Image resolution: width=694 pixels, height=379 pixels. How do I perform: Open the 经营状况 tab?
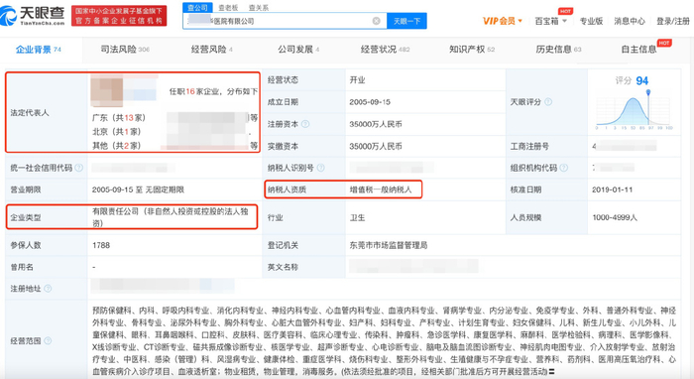click(385, 50)
